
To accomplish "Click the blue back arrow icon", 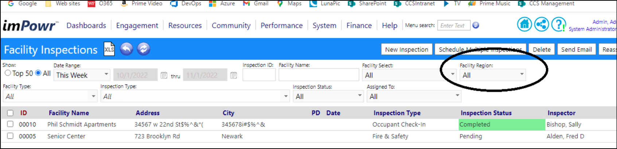I will tap(127, 49).
